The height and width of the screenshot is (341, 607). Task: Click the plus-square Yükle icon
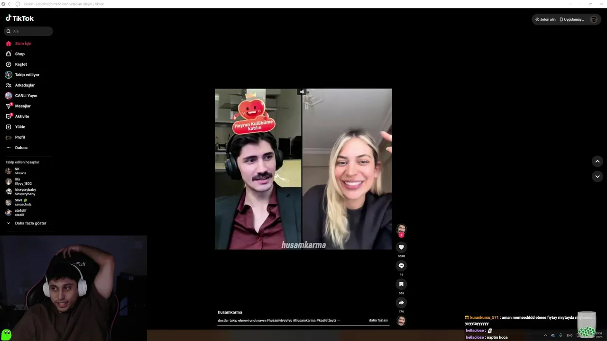tap(9, 127)
